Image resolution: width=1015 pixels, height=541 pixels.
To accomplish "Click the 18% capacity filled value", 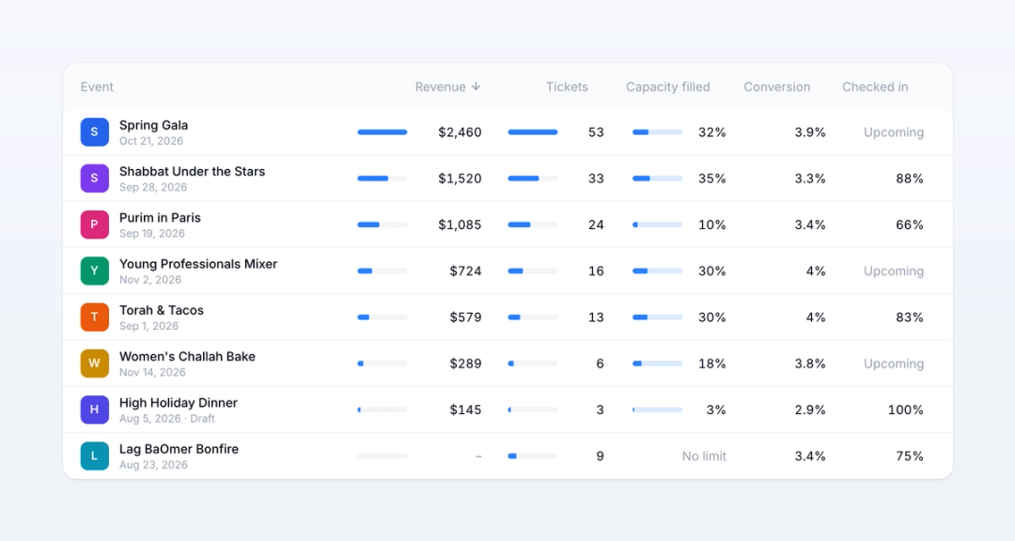I will [712, 363].
